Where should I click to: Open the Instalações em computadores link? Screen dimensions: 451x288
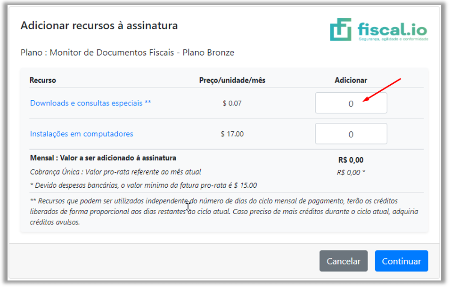[x=82, y=134]
